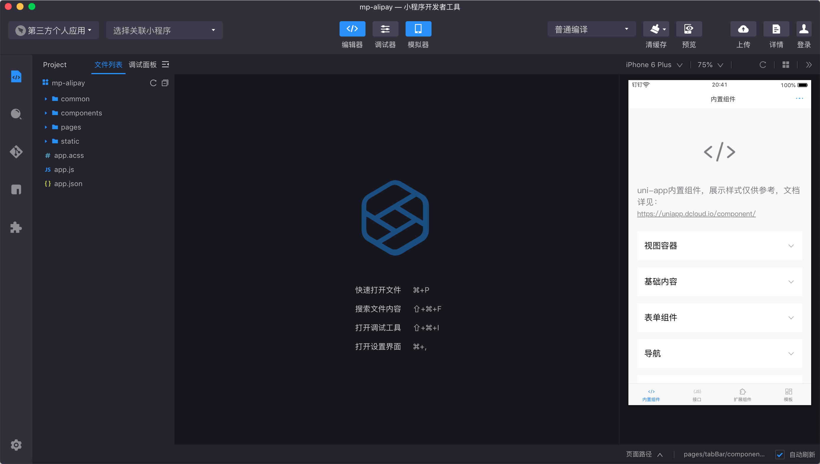Open the Details (详情) document icon
820x464 pixels.
[x=776, y=29]
